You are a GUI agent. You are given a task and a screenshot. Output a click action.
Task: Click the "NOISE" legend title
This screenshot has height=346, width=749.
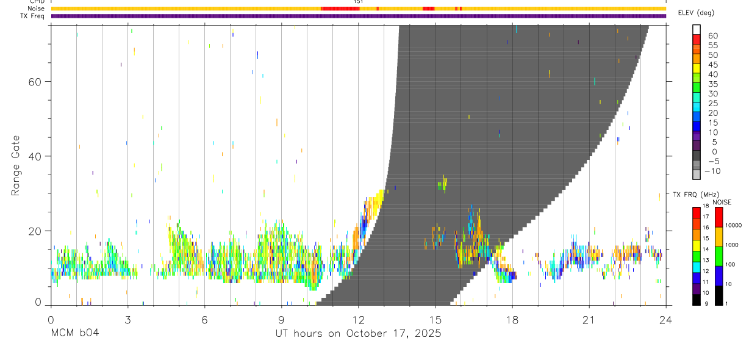722,203
